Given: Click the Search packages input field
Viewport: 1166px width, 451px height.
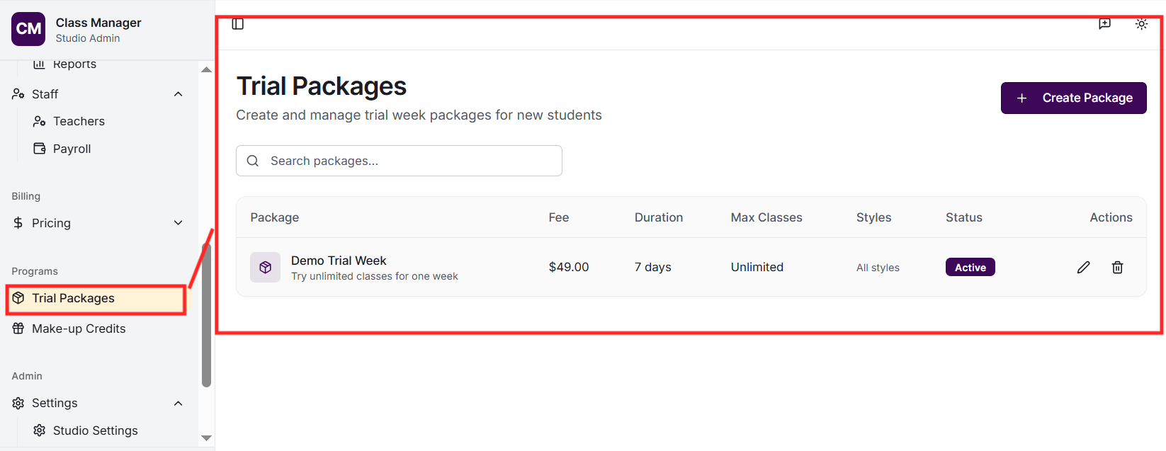Looking at the screenshot, I should click(411, 161).
